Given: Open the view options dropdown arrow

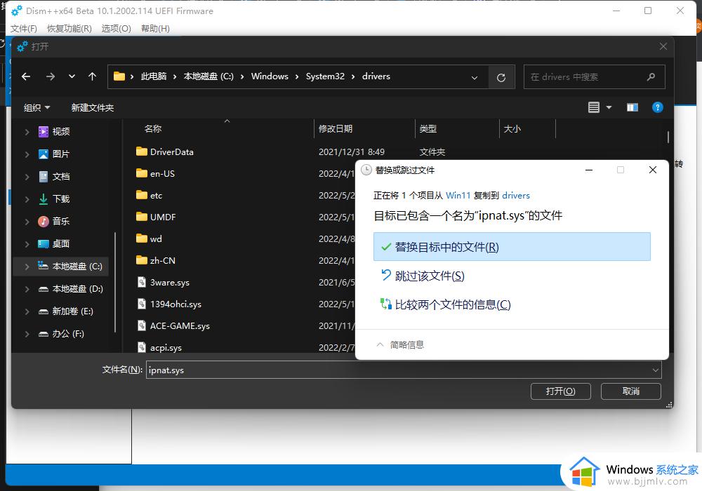Looking at the screenshot, I should pyautogui.click(x=609, y=107).
